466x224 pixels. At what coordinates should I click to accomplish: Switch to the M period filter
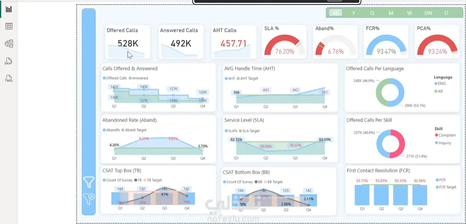coord(391,13)
